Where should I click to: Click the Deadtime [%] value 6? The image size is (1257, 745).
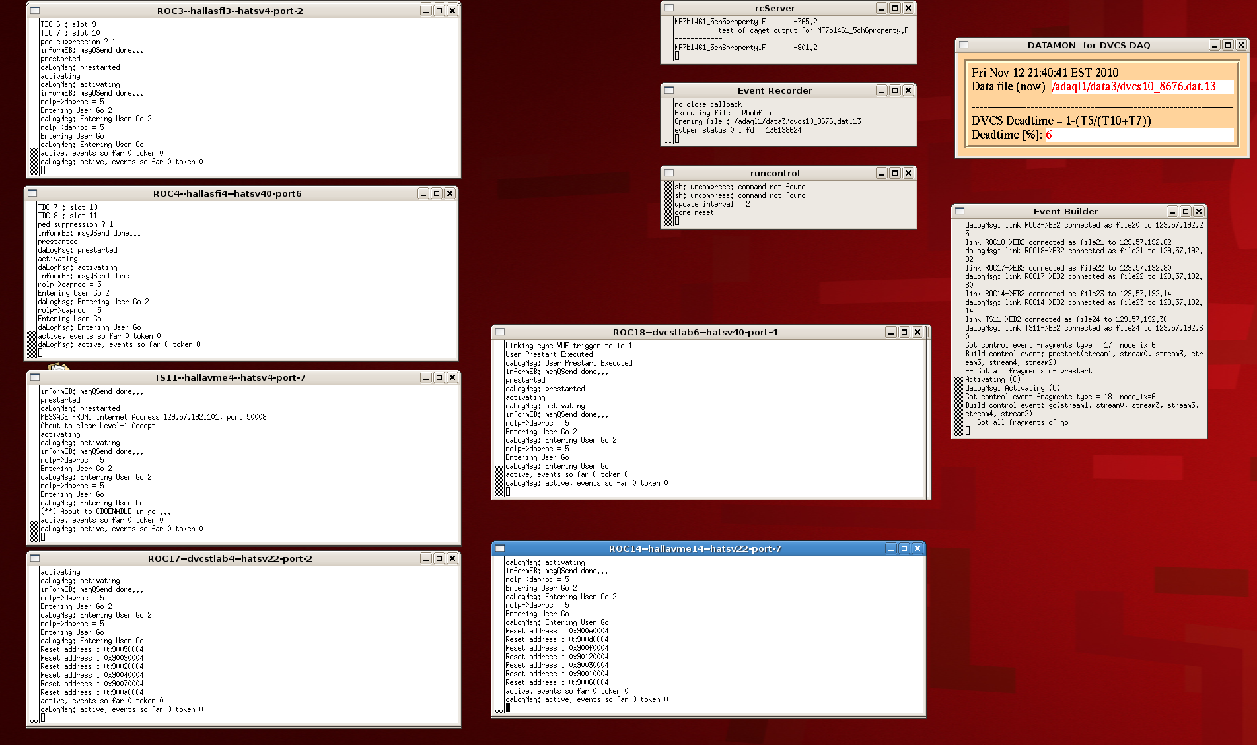(1048, 135)
